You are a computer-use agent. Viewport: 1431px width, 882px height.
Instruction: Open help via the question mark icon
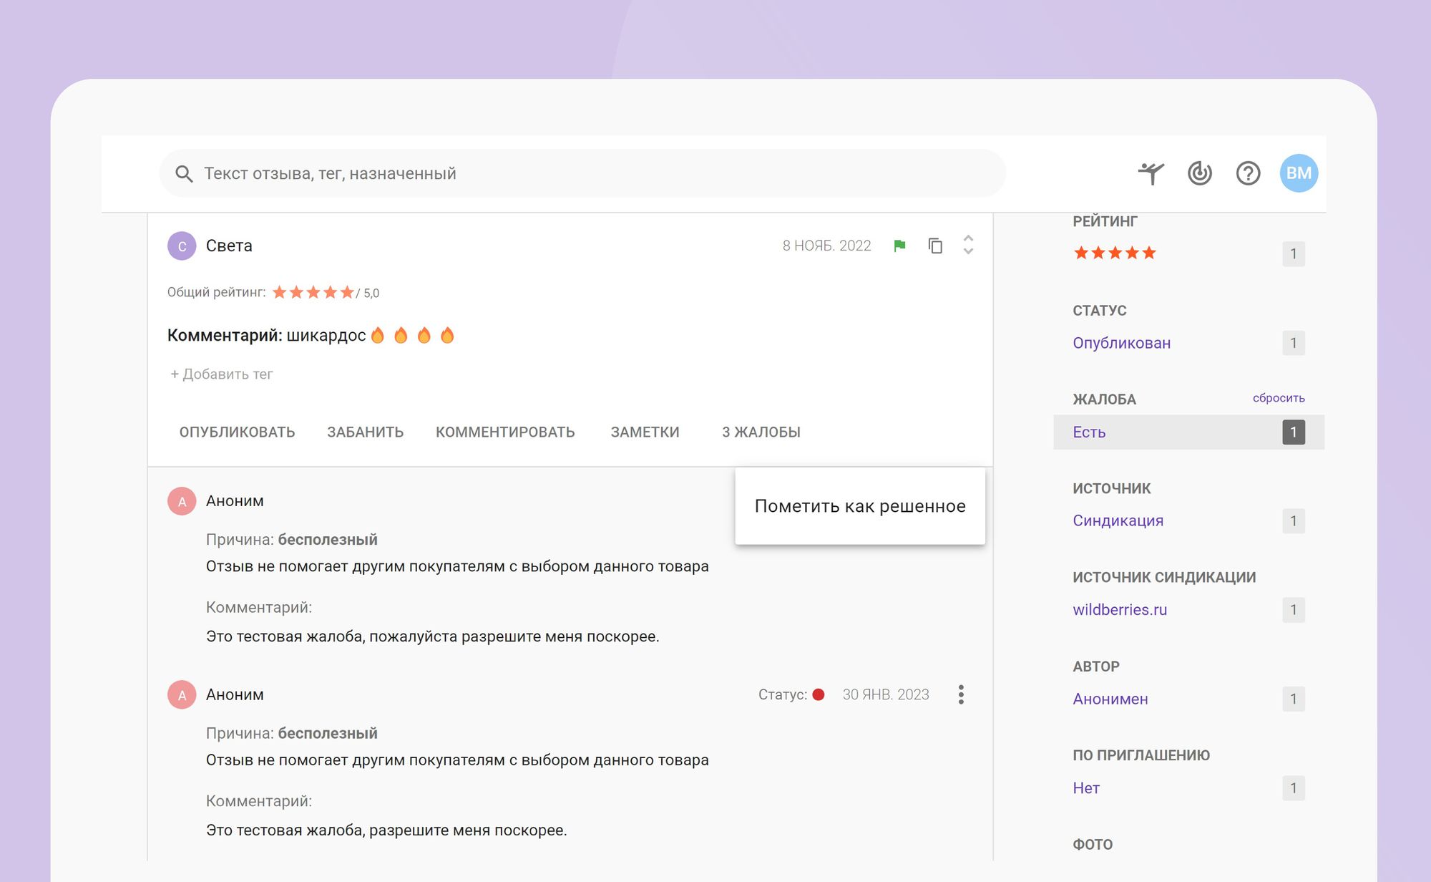click(x=1248, y=173)
